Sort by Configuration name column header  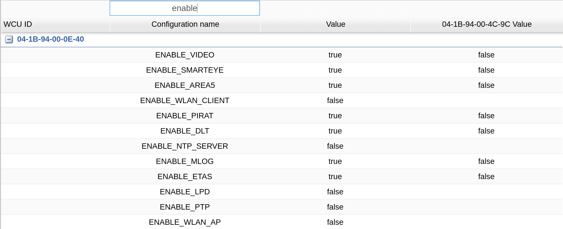pyautogui.click(x=185, y=24)
